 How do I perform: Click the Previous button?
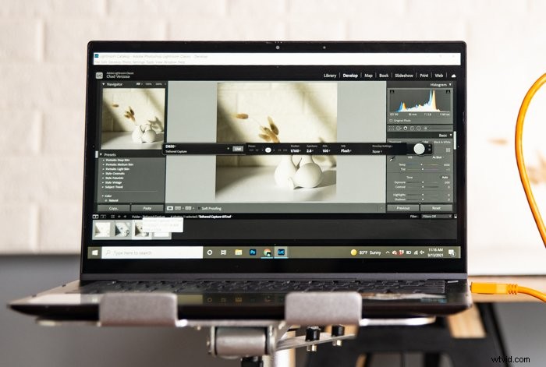tap(403, 208)
